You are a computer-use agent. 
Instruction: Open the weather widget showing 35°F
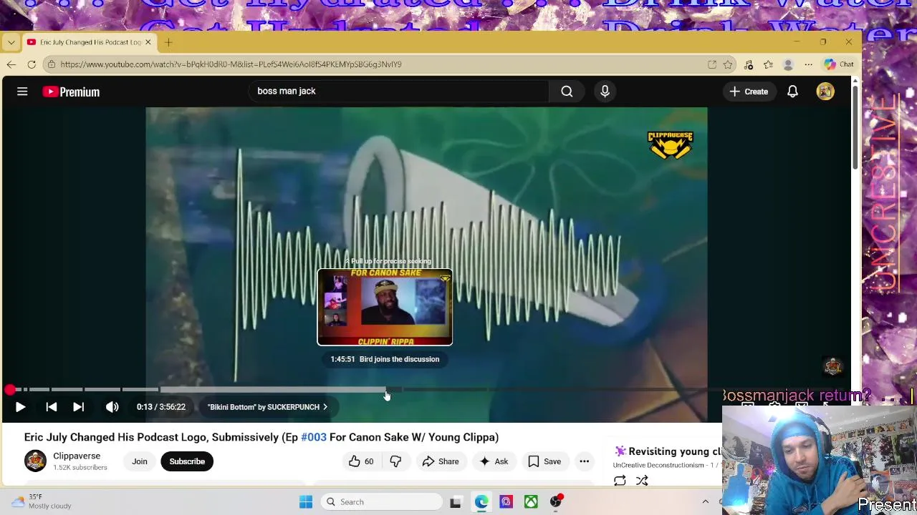[x=42, y=501]
